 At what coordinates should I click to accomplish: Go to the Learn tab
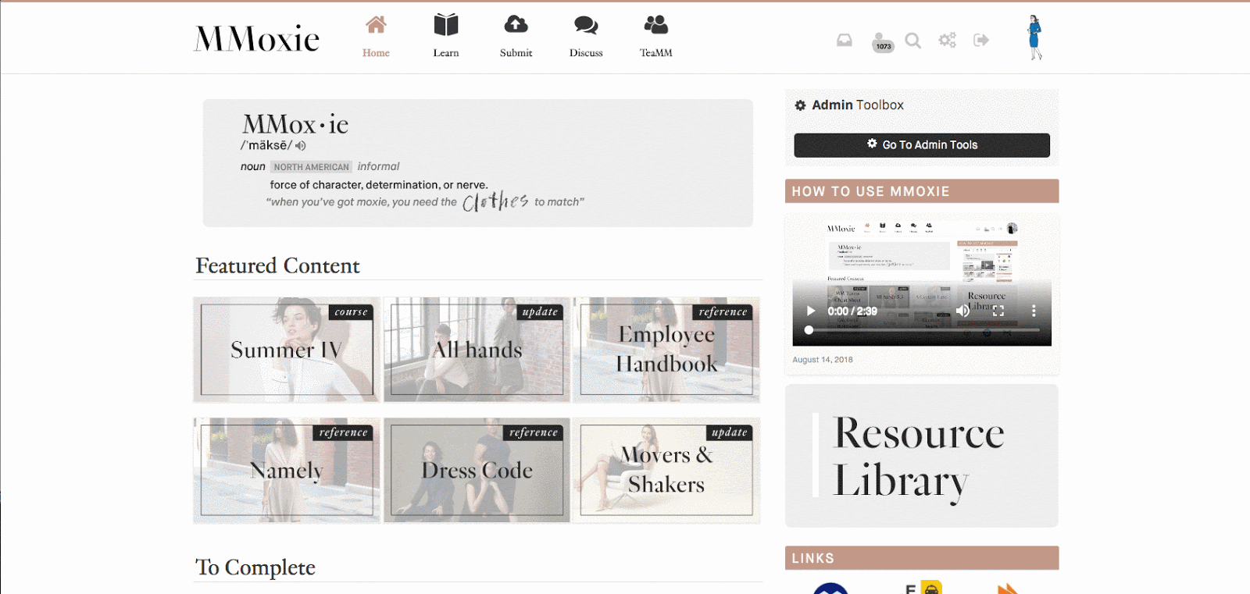[446, 36]
